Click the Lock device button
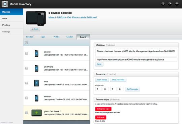This screenshot has width=182, height=124. (102, 80)
